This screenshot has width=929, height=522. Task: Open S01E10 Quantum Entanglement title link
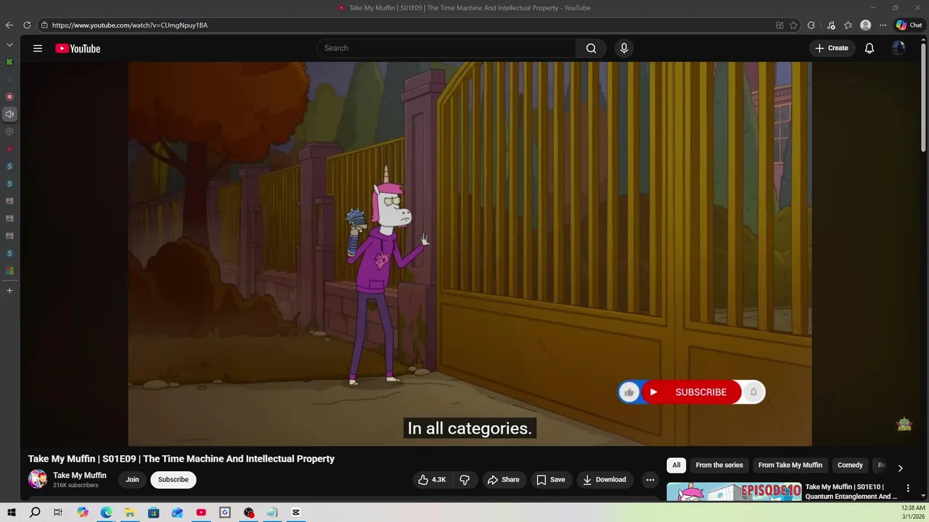851,492
